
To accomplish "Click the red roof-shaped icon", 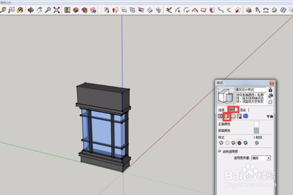I will click(x=195, y=10).
